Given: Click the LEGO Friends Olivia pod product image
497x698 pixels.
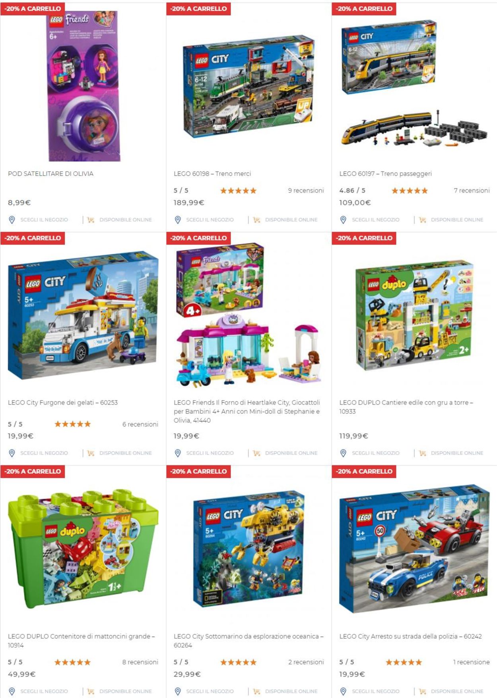Looking at the screenshot, I should [84, 86].
